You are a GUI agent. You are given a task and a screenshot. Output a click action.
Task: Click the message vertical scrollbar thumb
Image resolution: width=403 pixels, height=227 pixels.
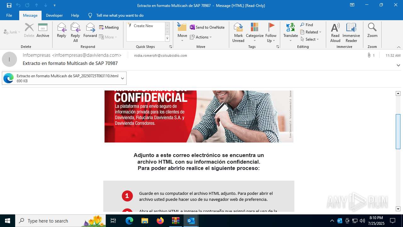point(398,131)
